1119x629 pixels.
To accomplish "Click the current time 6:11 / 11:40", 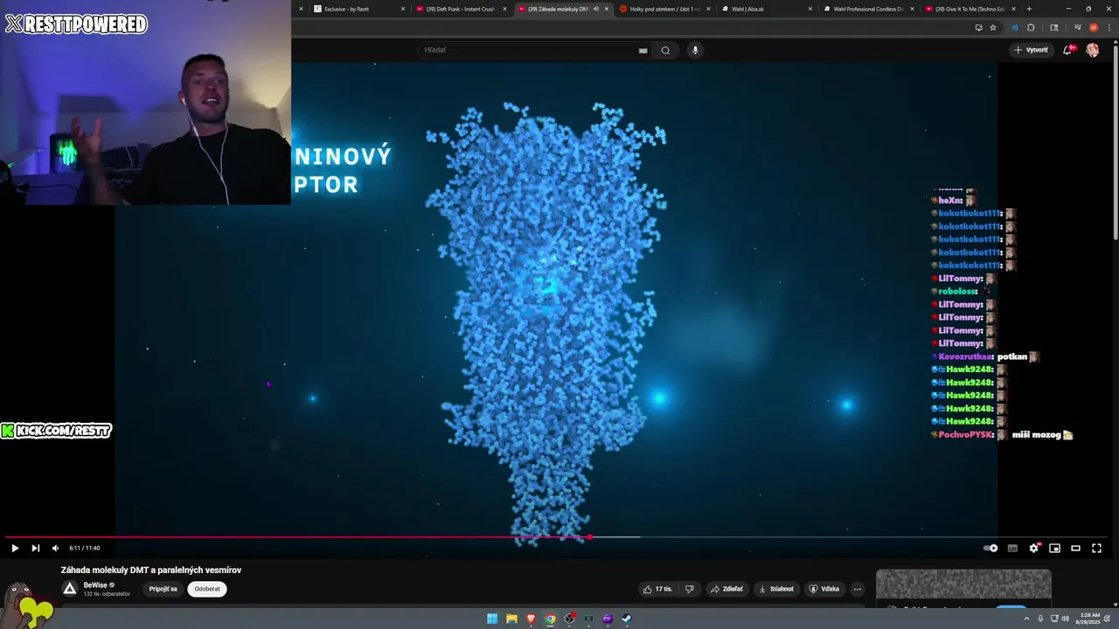I will click(x=85, y=548).
